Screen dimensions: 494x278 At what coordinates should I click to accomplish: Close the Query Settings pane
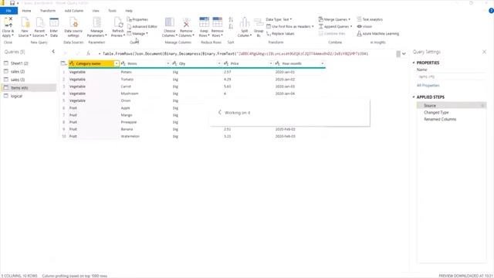click(x=484, y=52)
